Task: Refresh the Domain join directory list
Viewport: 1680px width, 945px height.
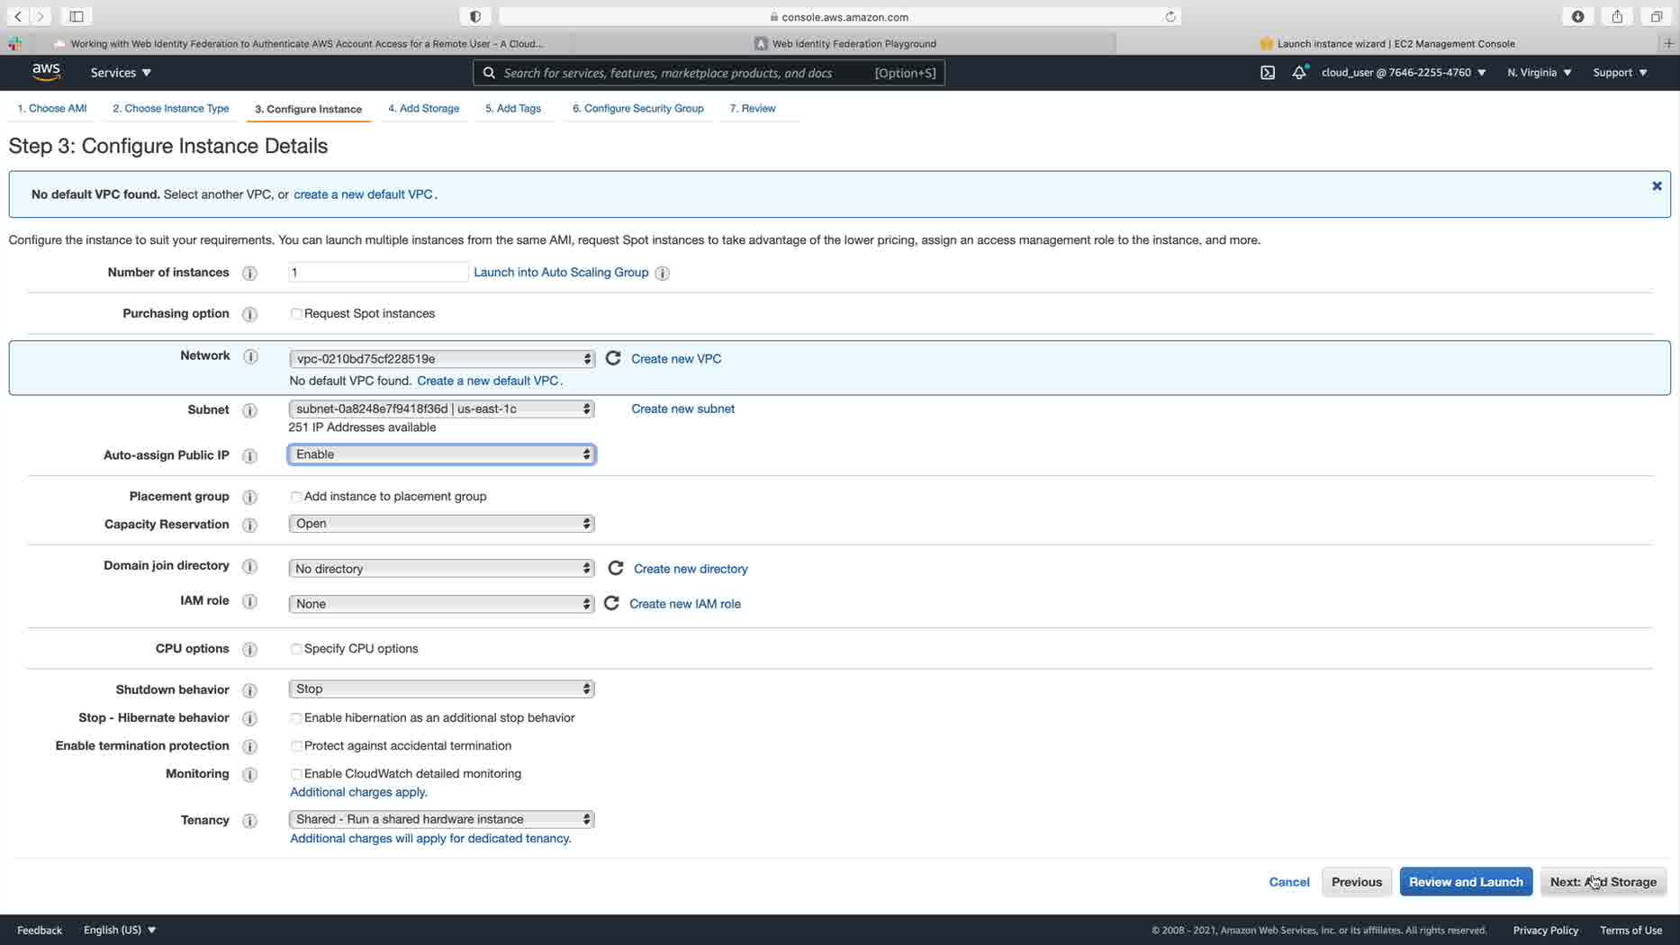Action: pyautogui.click(x=616, y=568)
